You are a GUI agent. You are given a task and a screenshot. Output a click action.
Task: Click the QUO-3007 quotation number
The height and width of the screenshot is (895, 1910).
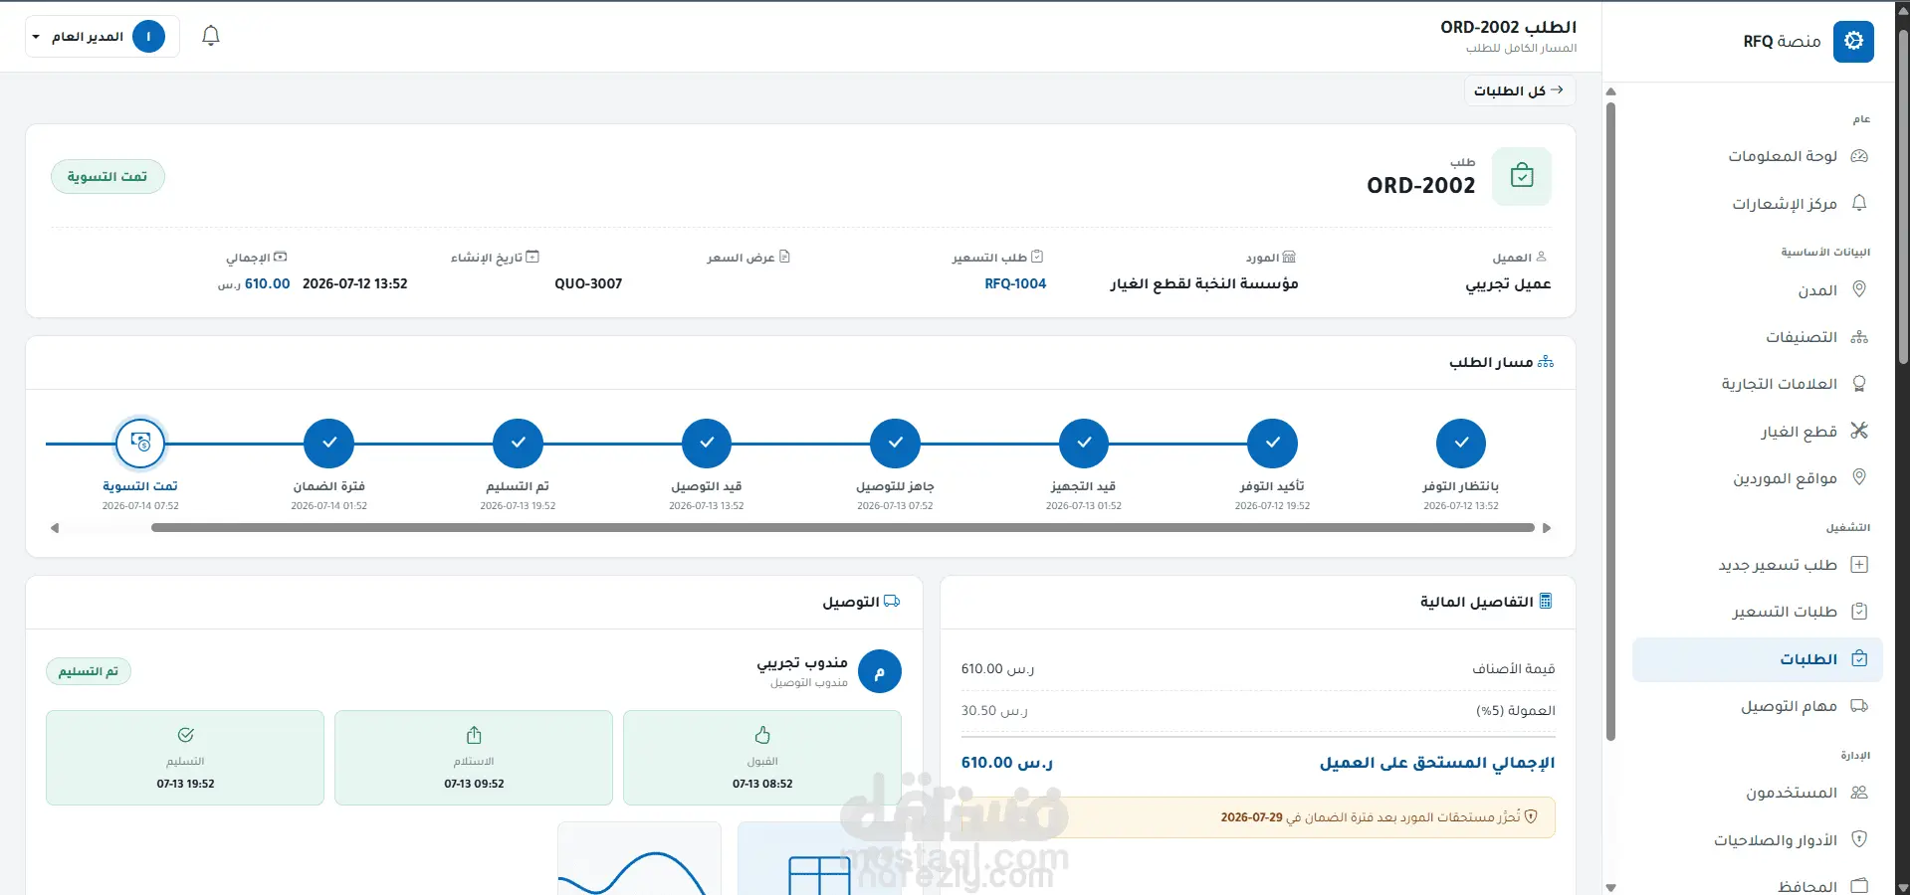588,283
